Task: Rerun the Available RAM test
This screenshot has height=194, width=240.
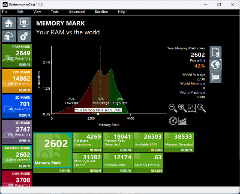Action: coord(156,150)
